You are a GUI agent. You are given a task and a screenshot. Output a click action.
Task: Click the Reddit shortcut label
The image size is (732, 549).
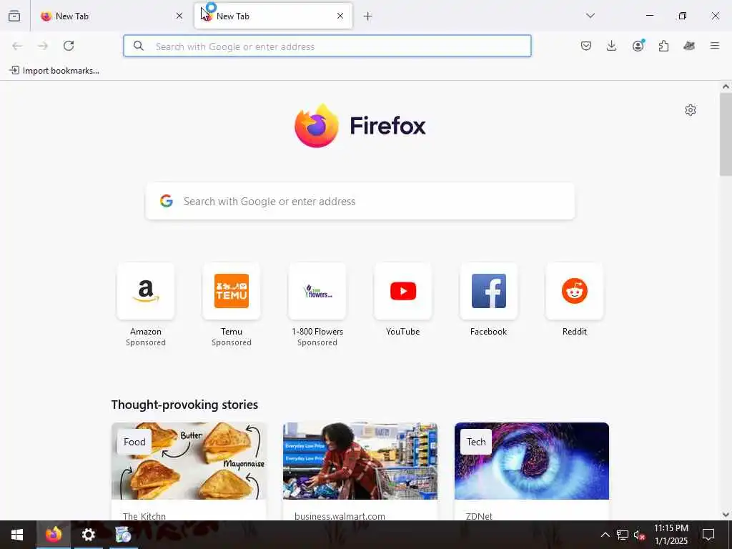[575, 332]
